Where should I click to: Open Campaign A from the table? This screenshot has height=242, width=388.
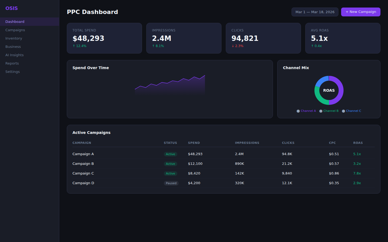[83, 154]
